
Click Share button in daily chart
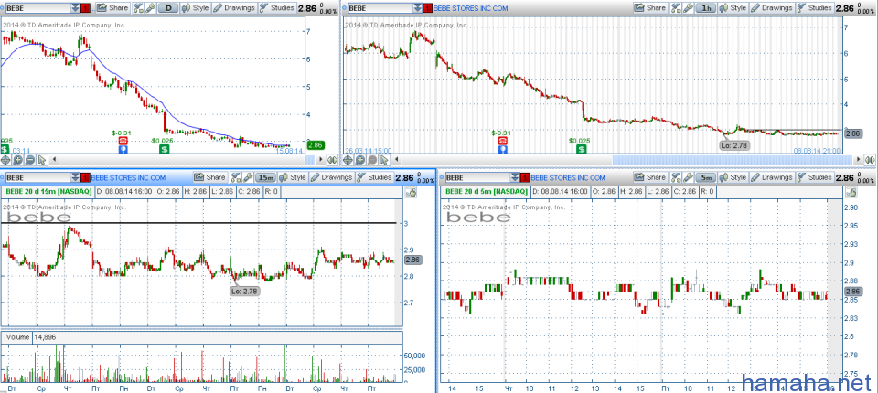click(x=112, y=8)
